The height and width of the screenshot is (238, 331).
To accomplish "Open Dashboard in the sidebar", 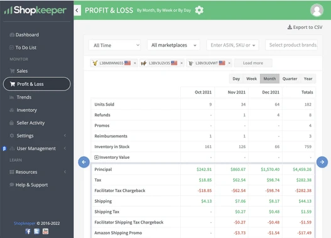I will point(27,35).
